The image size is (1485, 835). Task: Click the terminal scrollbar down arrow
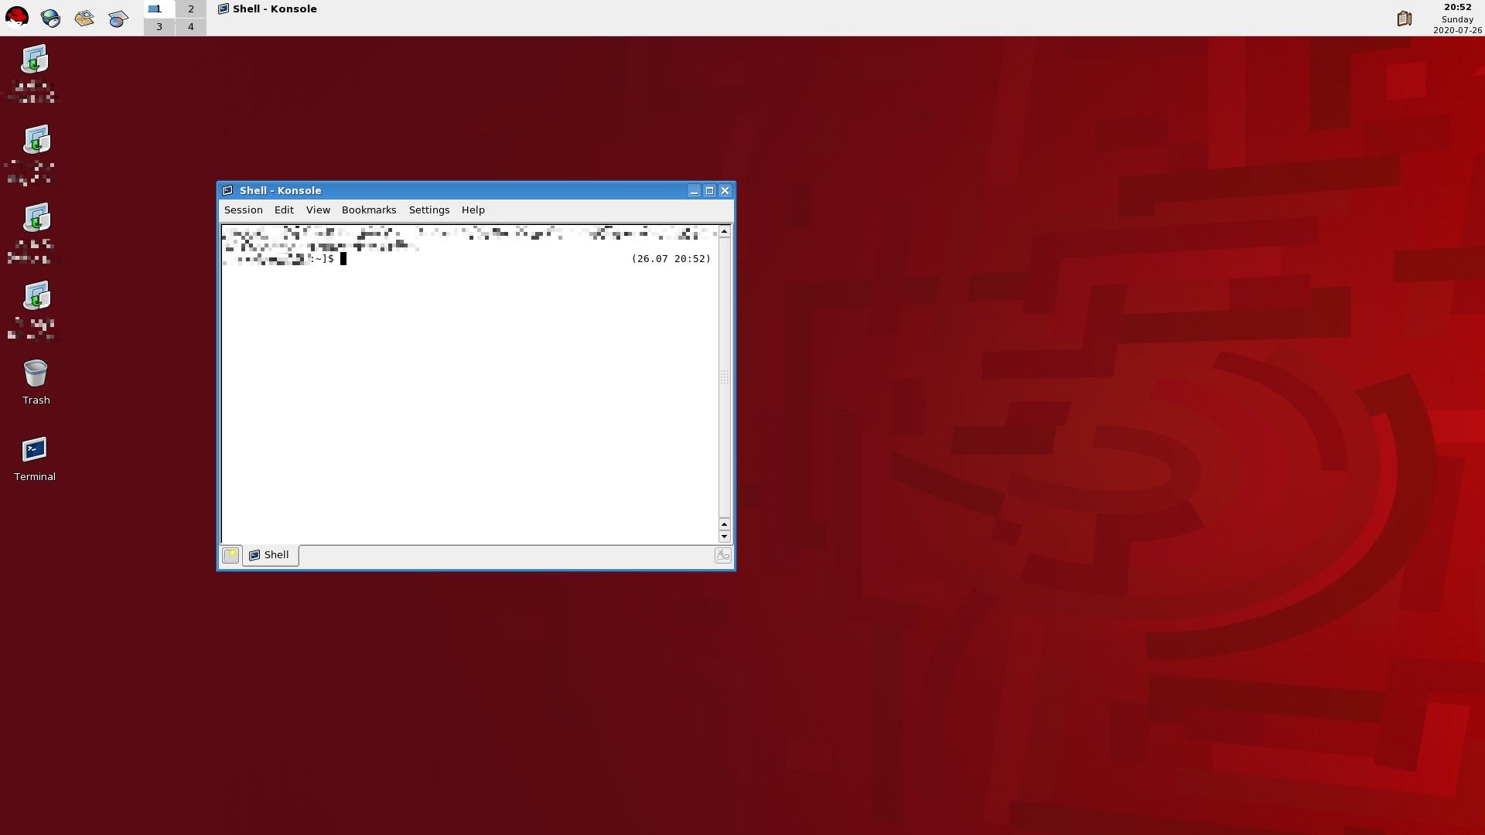coord(724,537)
